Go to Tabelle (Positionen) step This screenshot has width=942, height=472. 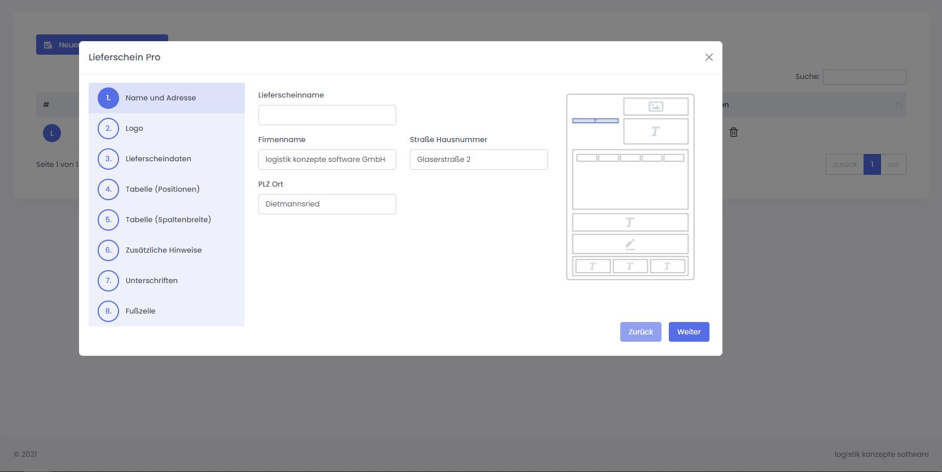tap(162, 189)
